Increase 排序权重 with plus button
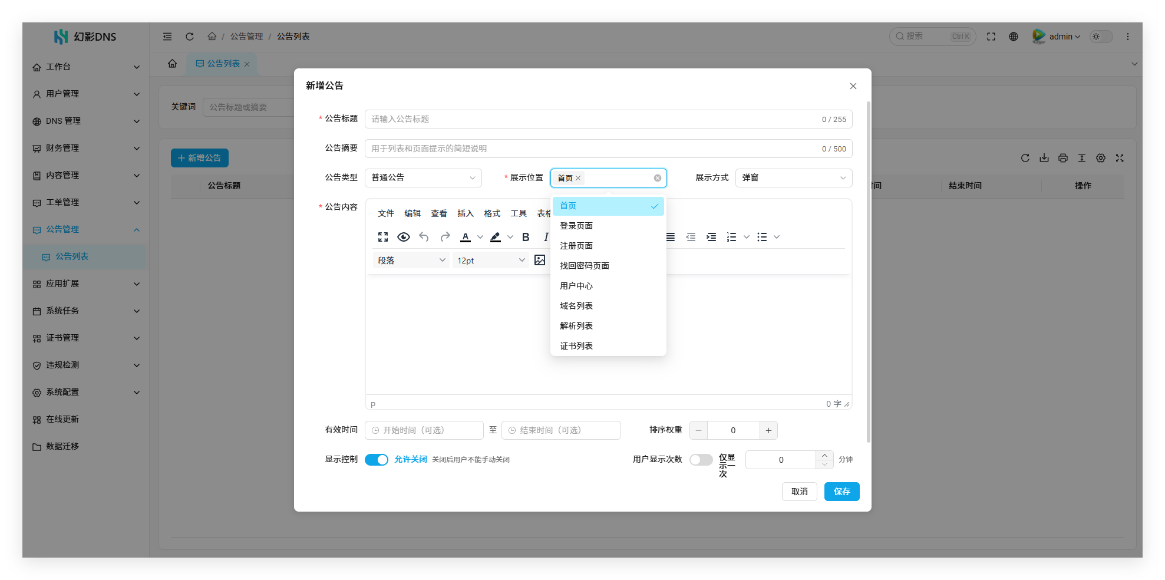 click(x=768, y=430)
